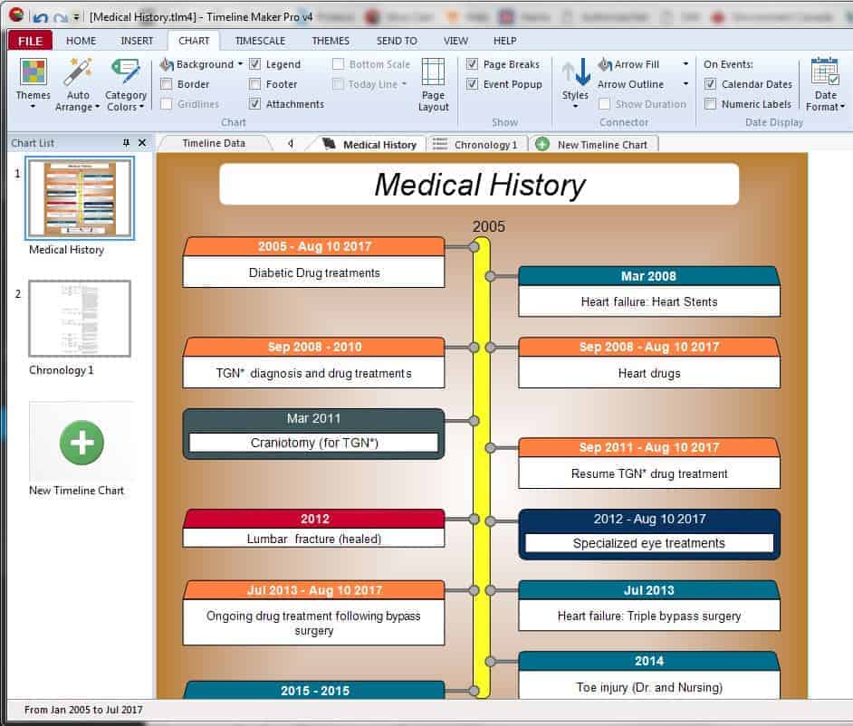Toggle Numeric Labels on events
Viewport: 853px width, 726px height.
point(712,103)
